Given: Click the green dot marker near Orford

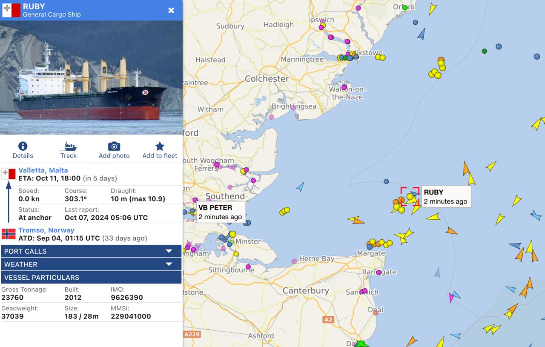Looking at the screenshot, I should pos(405,7).
